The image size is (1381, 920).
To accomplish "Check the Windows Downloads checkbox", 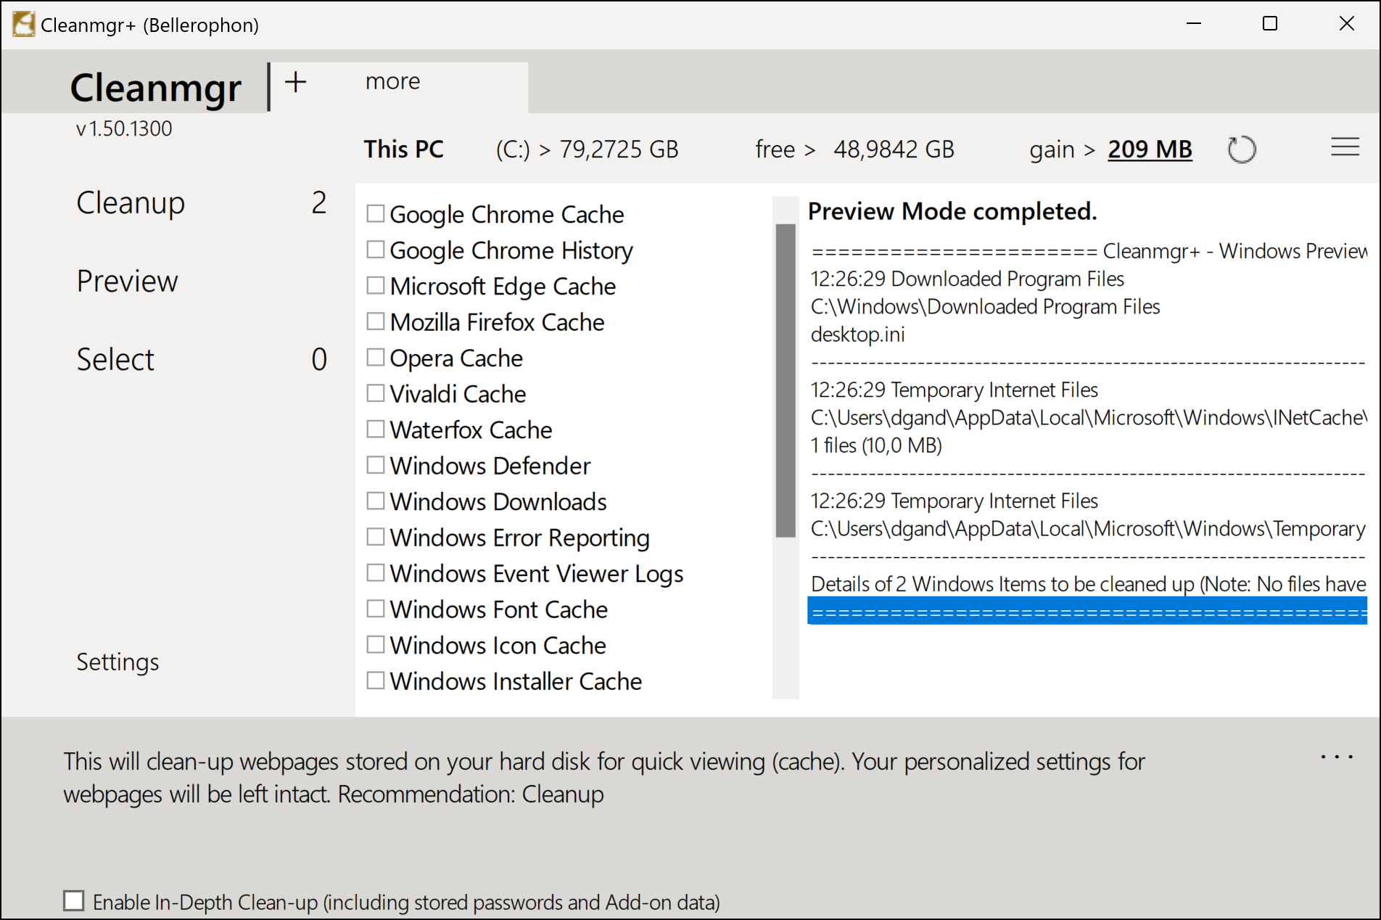I will (375, 501).
